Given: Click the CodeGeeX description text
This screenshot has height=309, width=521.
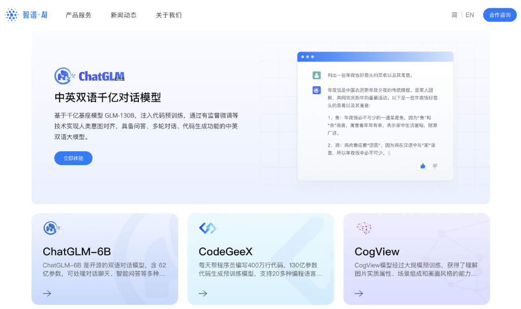Looking at the screenshot, I should [260, 269].
